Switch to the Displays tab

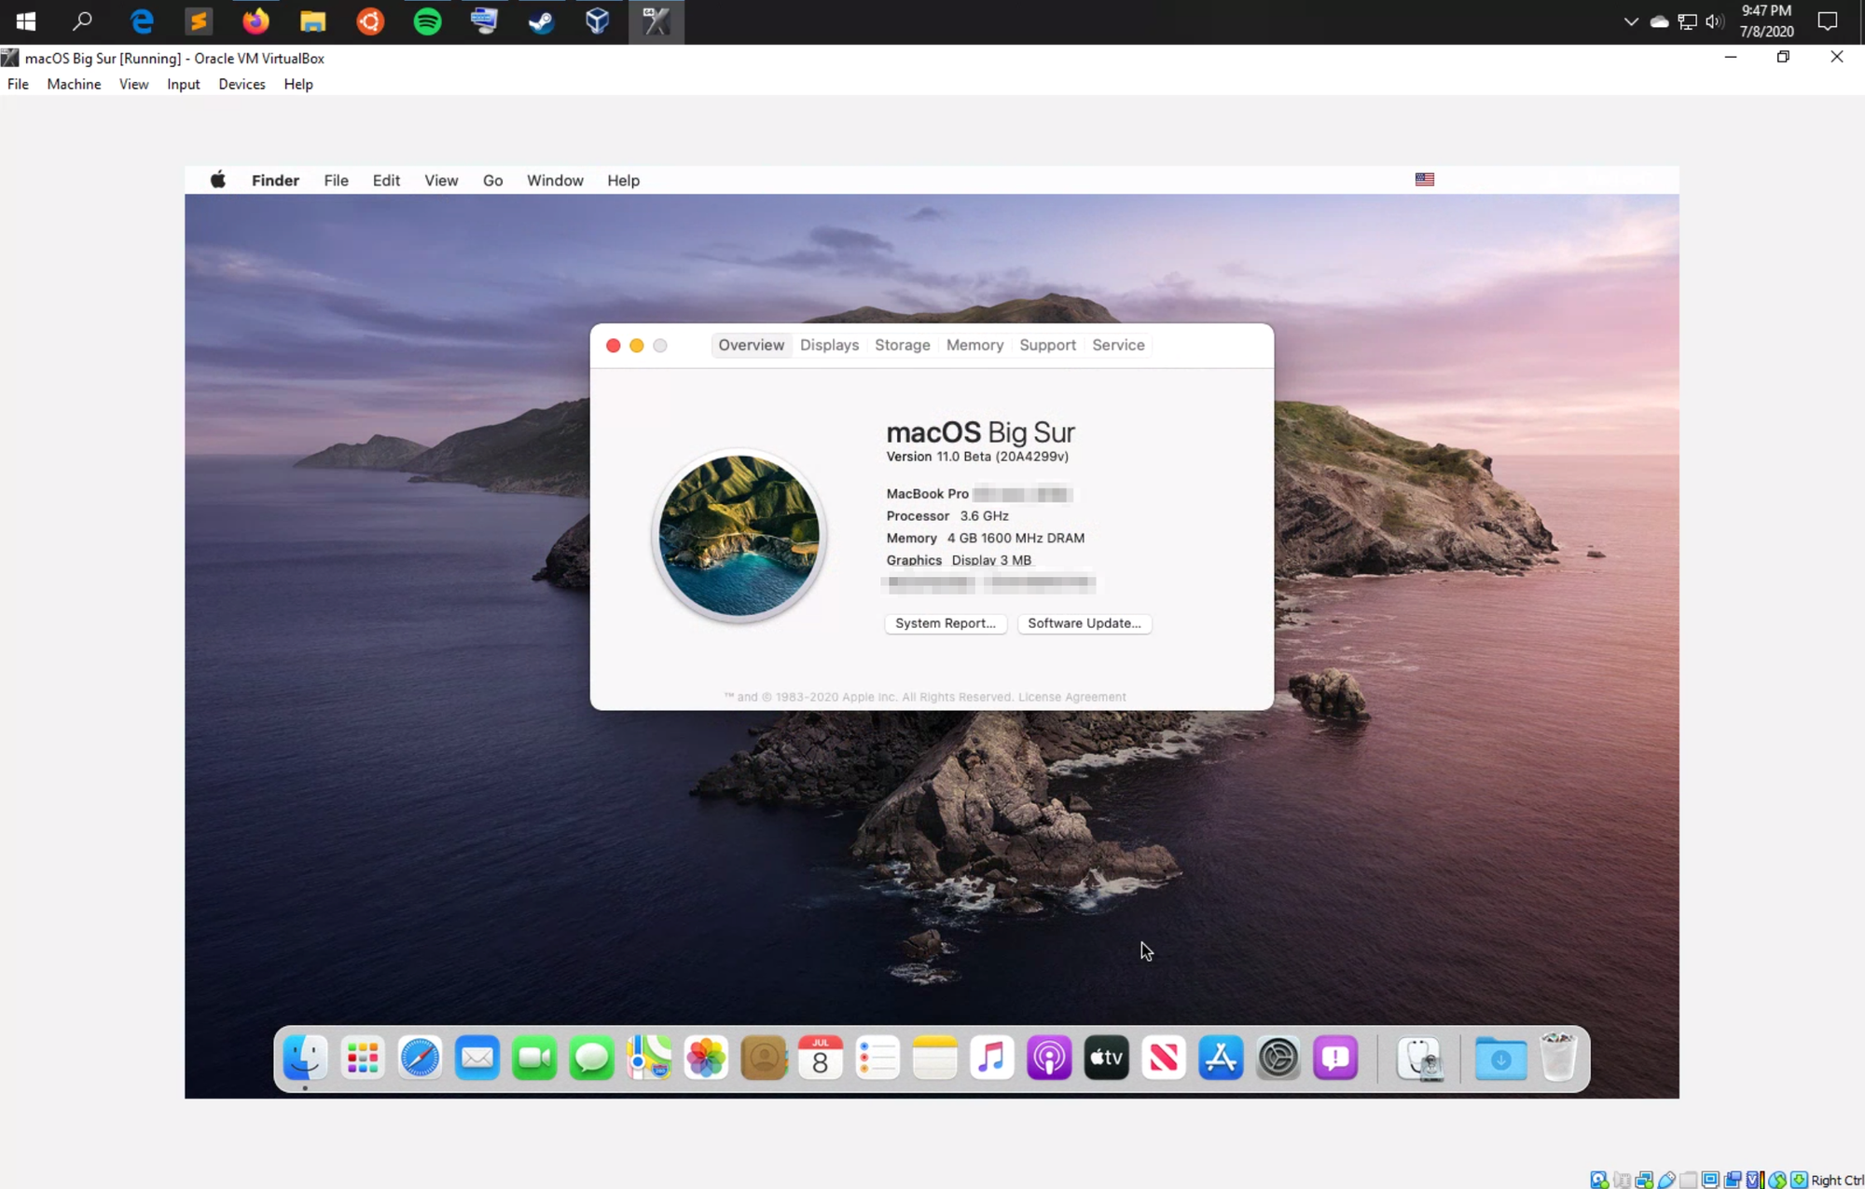[x=829, y=345]
